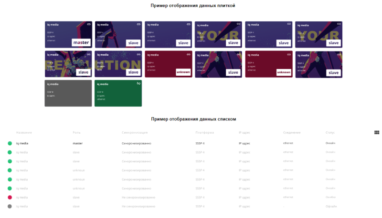Click "IP адрес" value in master row
The width and height of the screenshot is (382, 218).
click(x=244, y=143)
